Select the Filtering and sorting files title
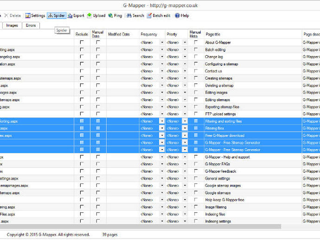This screenshot has height=240, width=320. (x=224, y=121)
